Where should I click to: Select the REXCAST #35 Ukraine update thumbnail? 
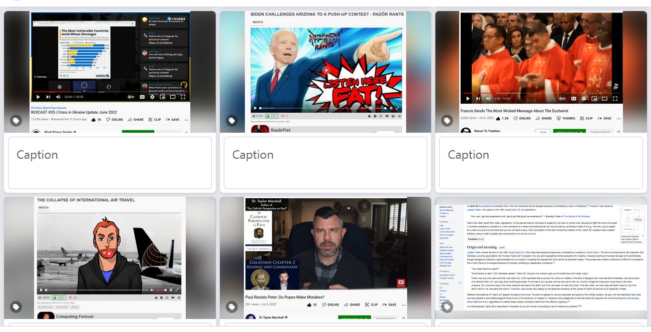pyautogui.click(x=110, y=72)
